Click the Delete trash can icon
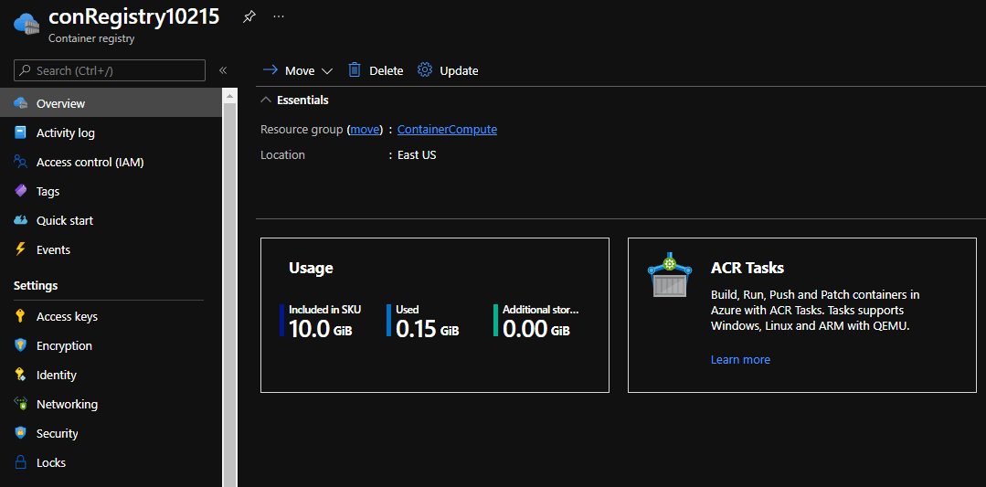 (x=355, y=70)
